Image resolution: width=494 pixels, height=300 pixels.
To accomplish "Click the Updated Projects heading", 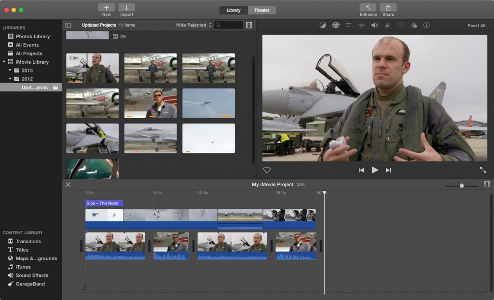I will [x=98, y=25].
